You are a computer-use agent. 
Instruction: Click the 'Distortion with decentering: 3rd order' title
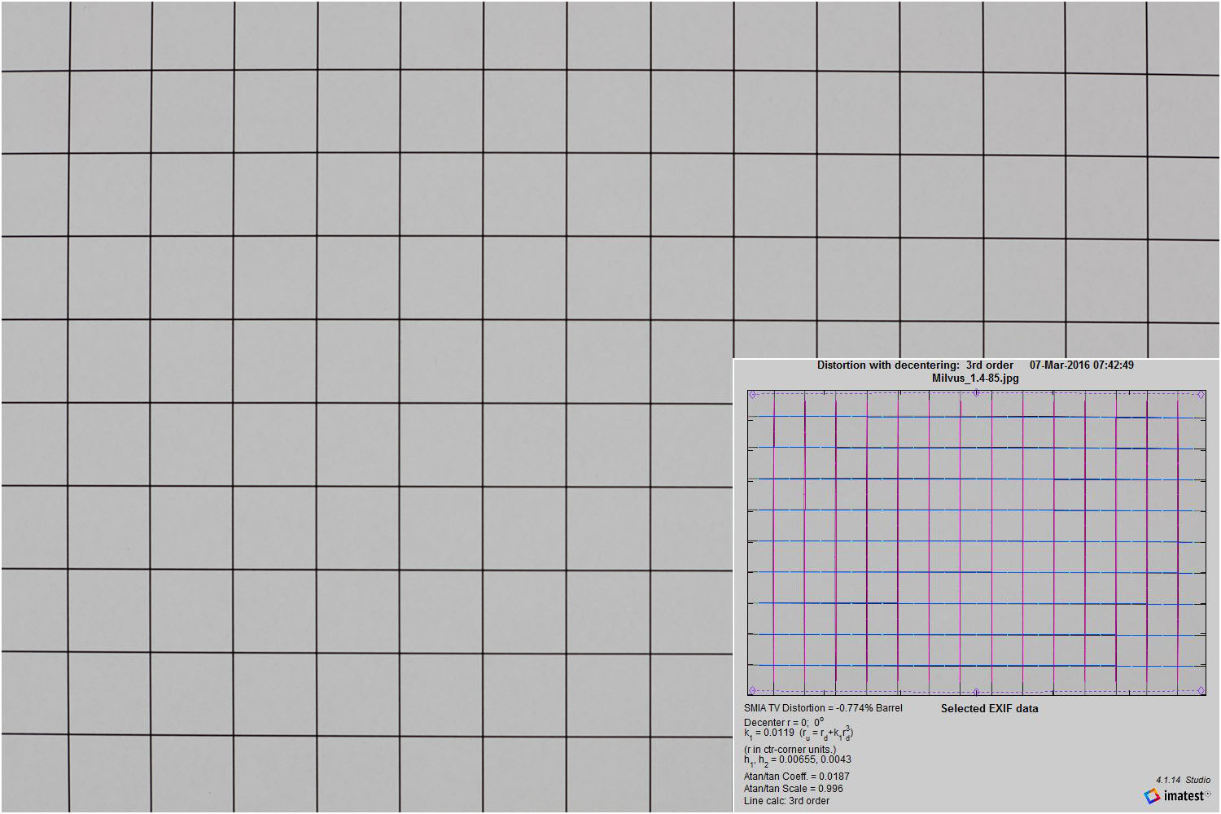915,365
